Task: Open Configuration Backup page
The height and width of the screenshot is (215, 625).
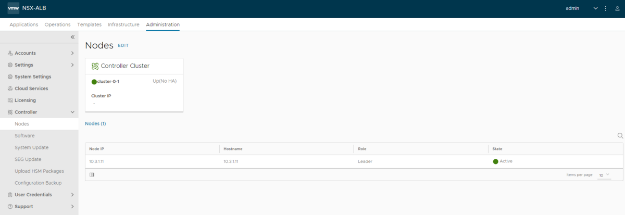Action: pos(39,183)
